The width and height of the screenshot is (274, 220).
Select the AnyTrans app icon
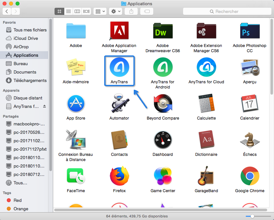click(x=119, y=67)
